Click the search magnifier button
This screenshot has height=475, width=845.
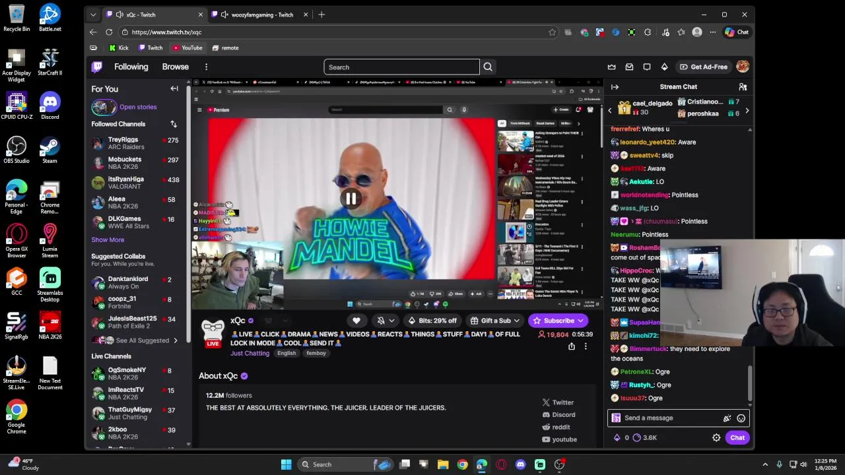click(488, 67)
